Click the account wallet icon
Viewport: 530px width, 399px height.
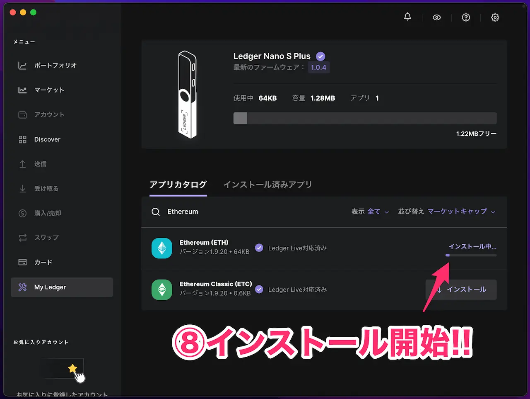click(x=22, y=114)
